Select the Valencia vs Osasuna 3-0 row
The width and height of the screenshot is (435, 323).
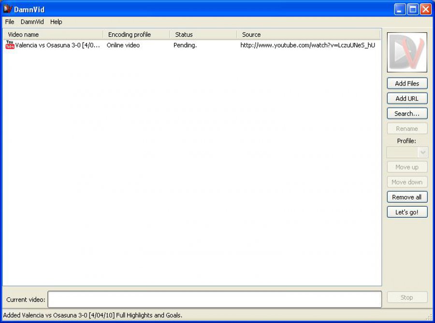tap(192, 45)
